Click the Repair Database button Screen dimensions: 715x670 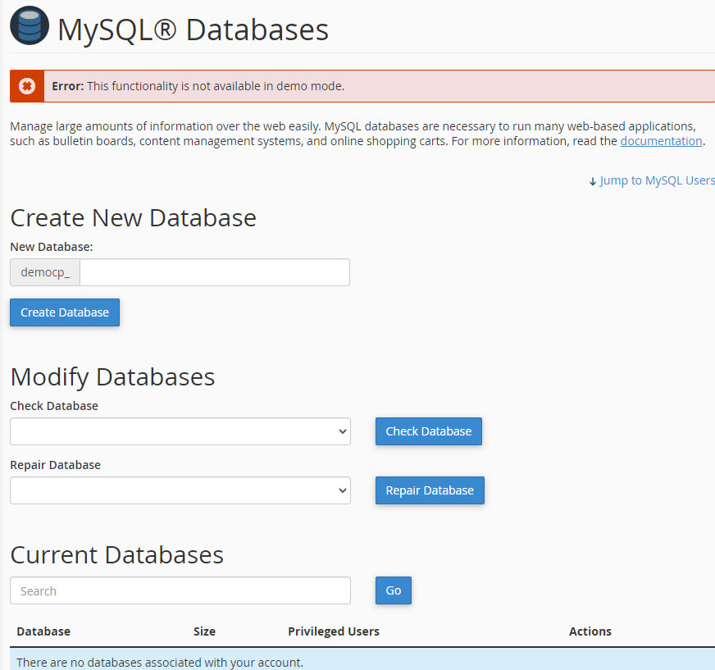[430, 490]
